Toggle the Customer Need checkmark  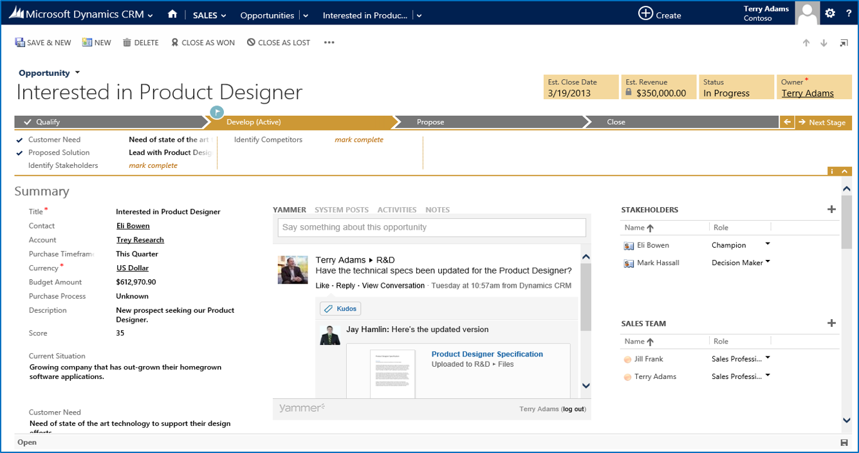20,140
